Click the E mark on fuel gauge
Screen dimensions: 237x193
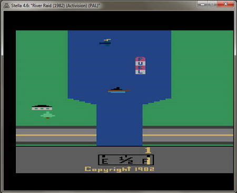click(x=105, y=161)
